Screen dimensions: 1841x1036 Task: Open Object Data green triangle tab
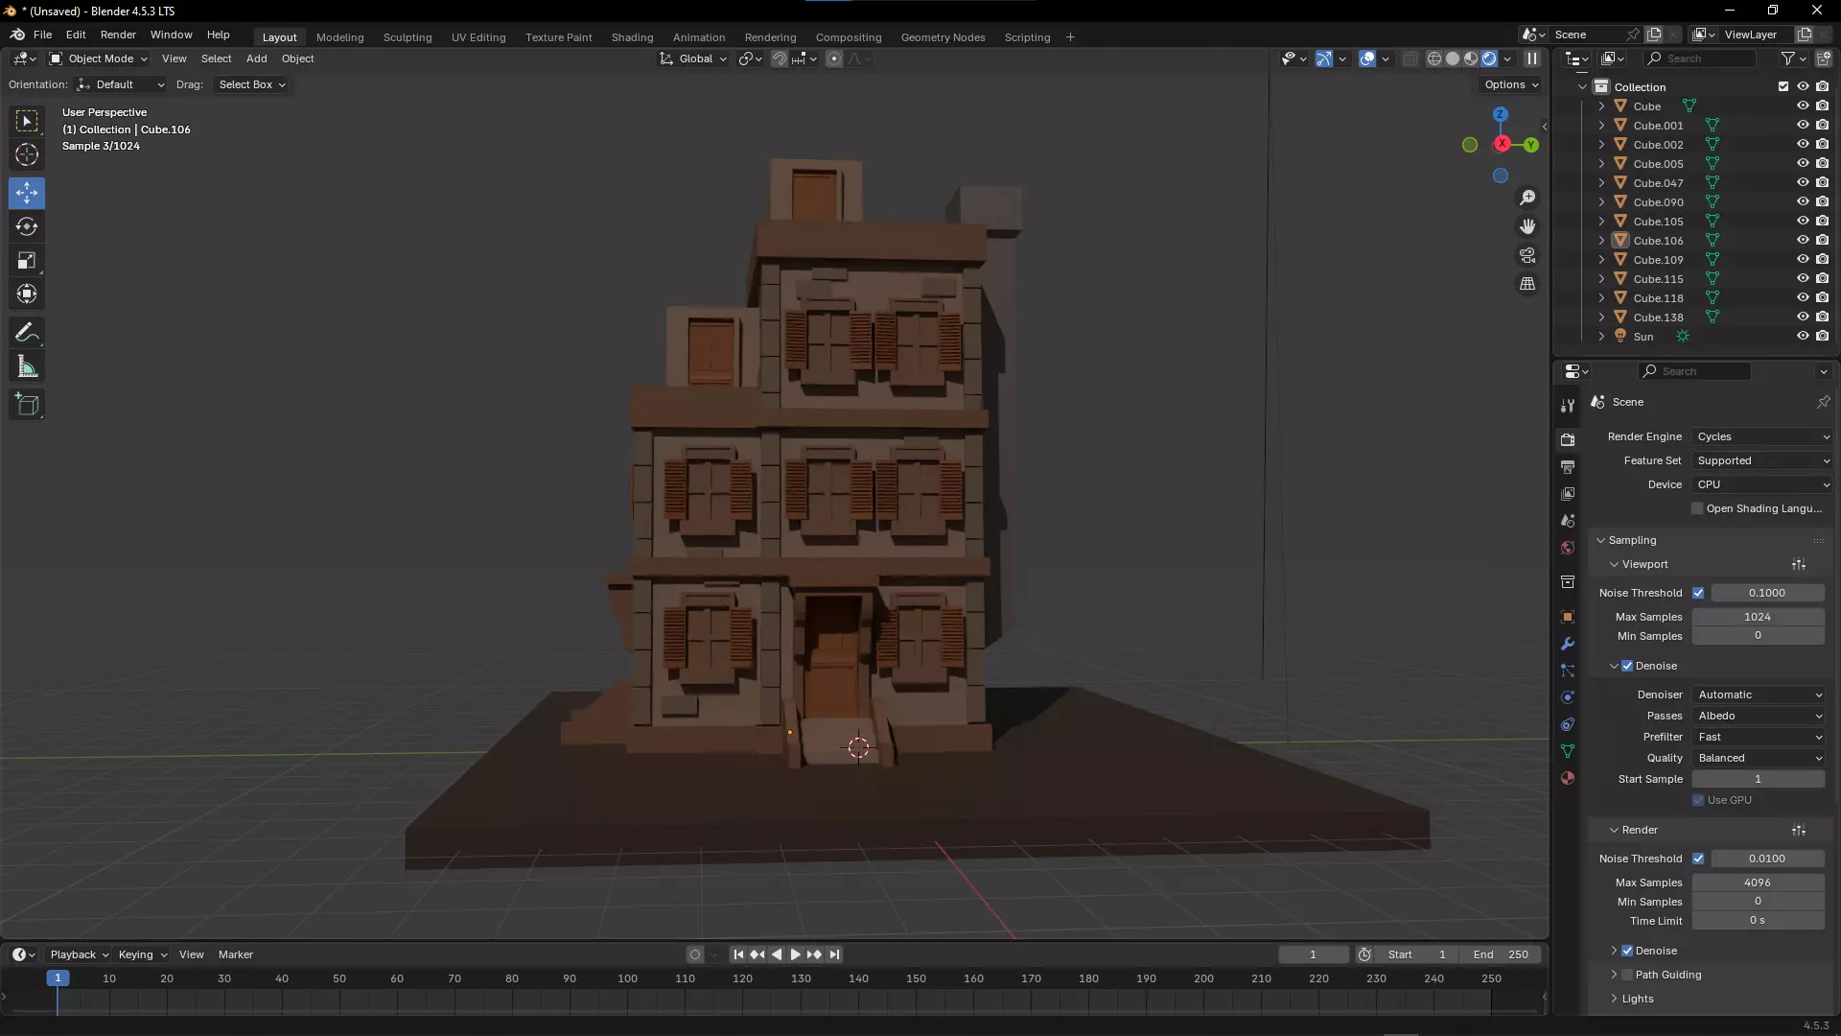[1568, 751]
